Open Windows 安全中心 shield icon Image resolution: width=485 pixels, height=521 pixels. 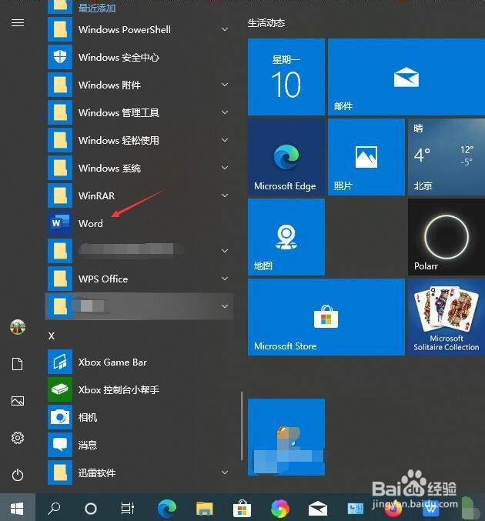click(x=60, y=57)
